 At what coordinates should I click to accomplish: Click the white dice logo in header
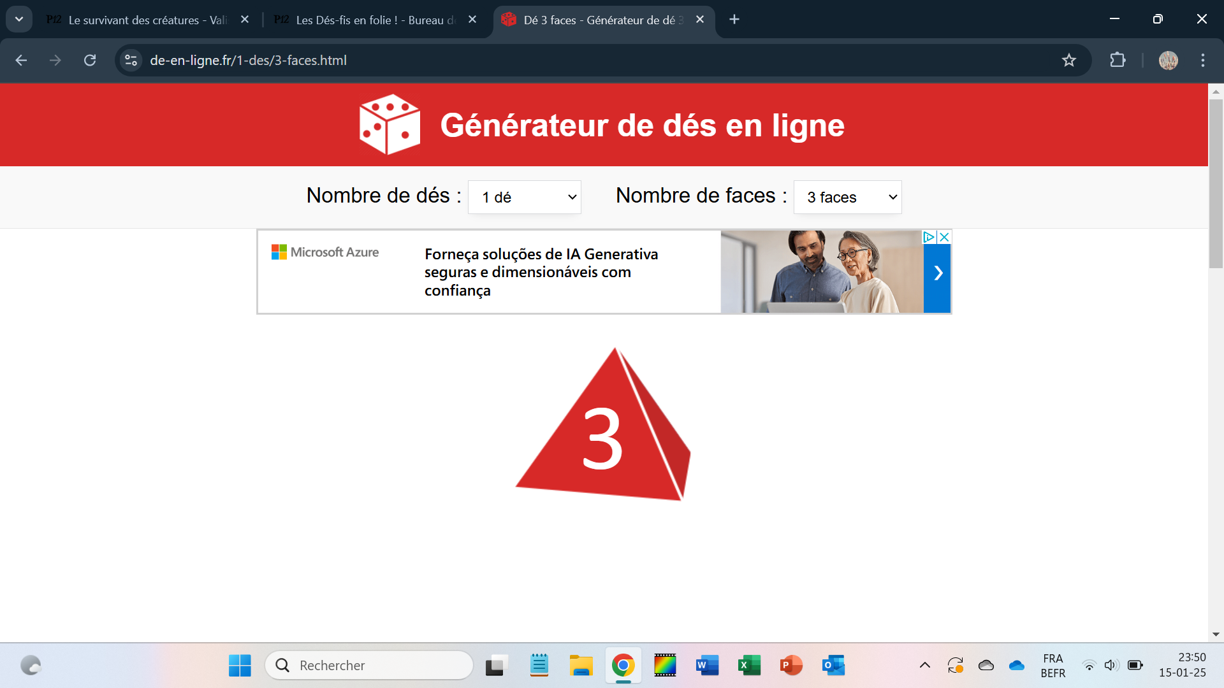390,125
